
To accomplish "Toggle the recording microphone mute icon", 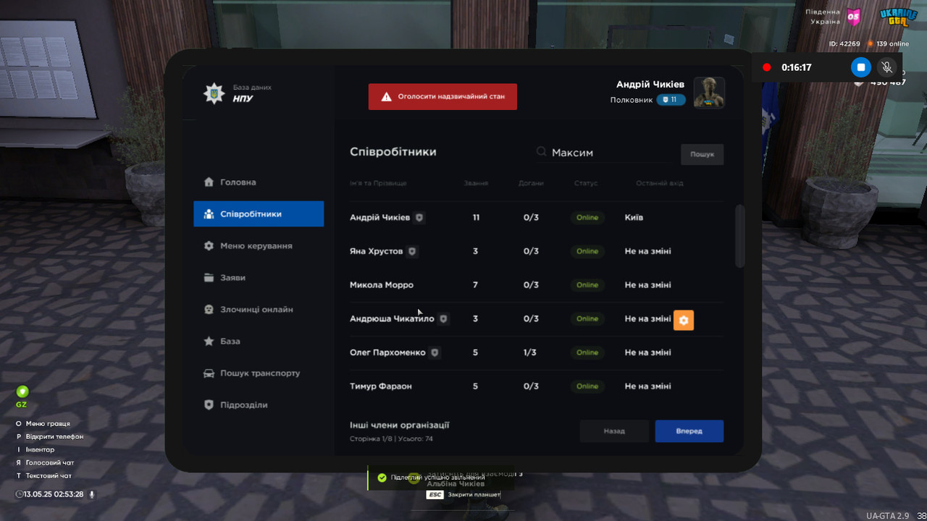I will point(886,67).
